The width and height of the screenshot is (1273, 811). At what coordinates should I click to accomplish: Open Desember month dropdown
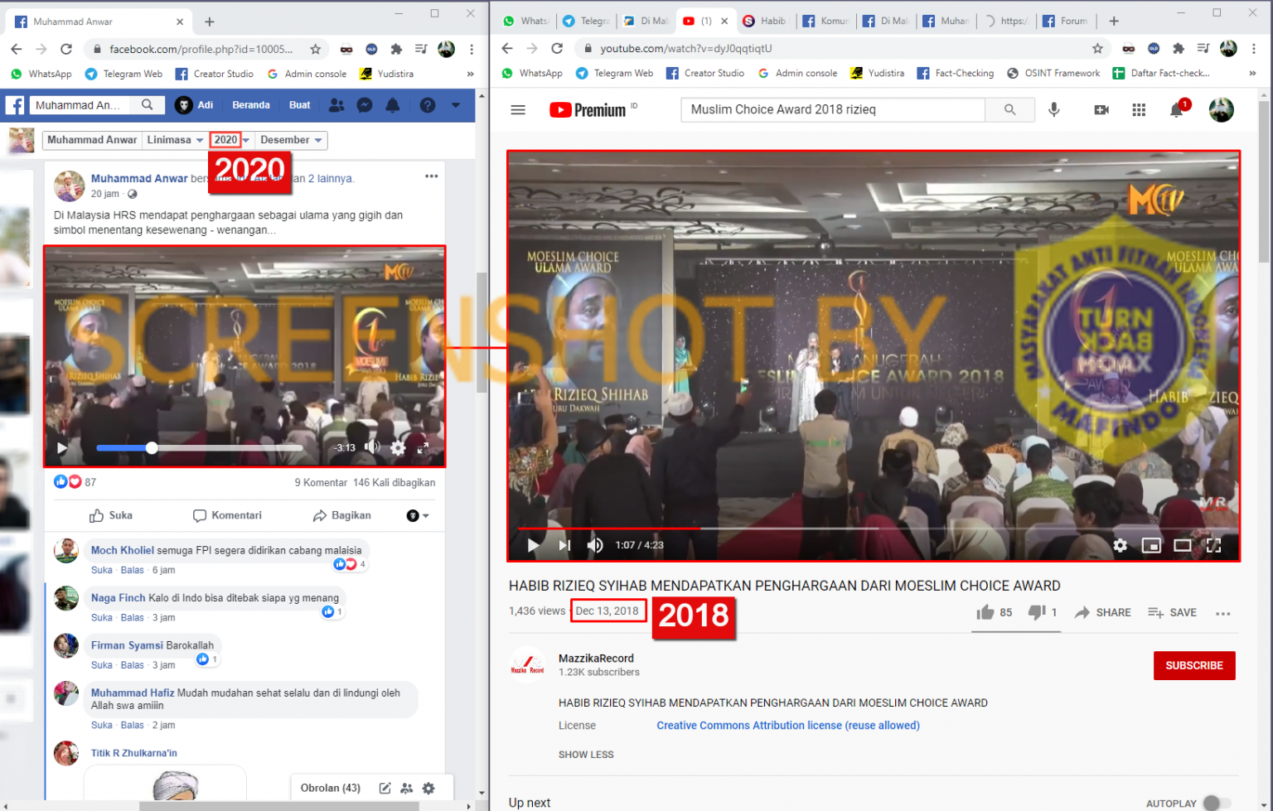coord(291,140)
